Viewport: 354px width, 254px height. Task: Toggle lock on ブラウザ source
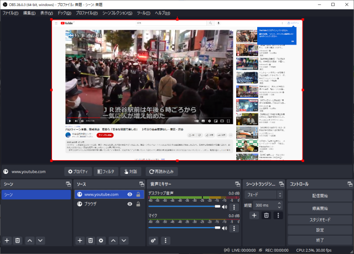tap(138, 204)
